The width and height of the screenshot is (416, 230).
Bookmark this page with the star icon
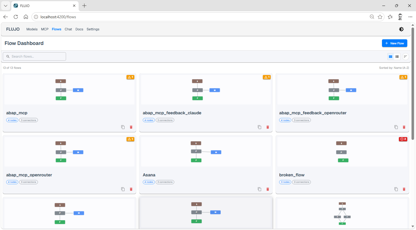pos(380,17)
